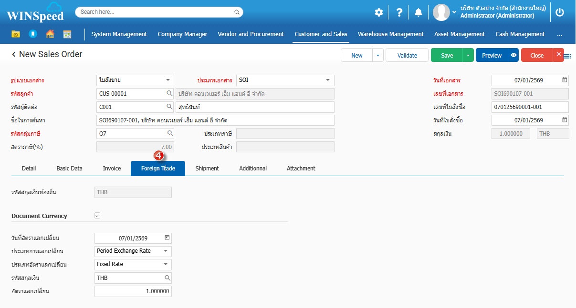576x308 pixels.
Task: Click the back arrow beside New Sales Order
Action: [x=14, y=55]
